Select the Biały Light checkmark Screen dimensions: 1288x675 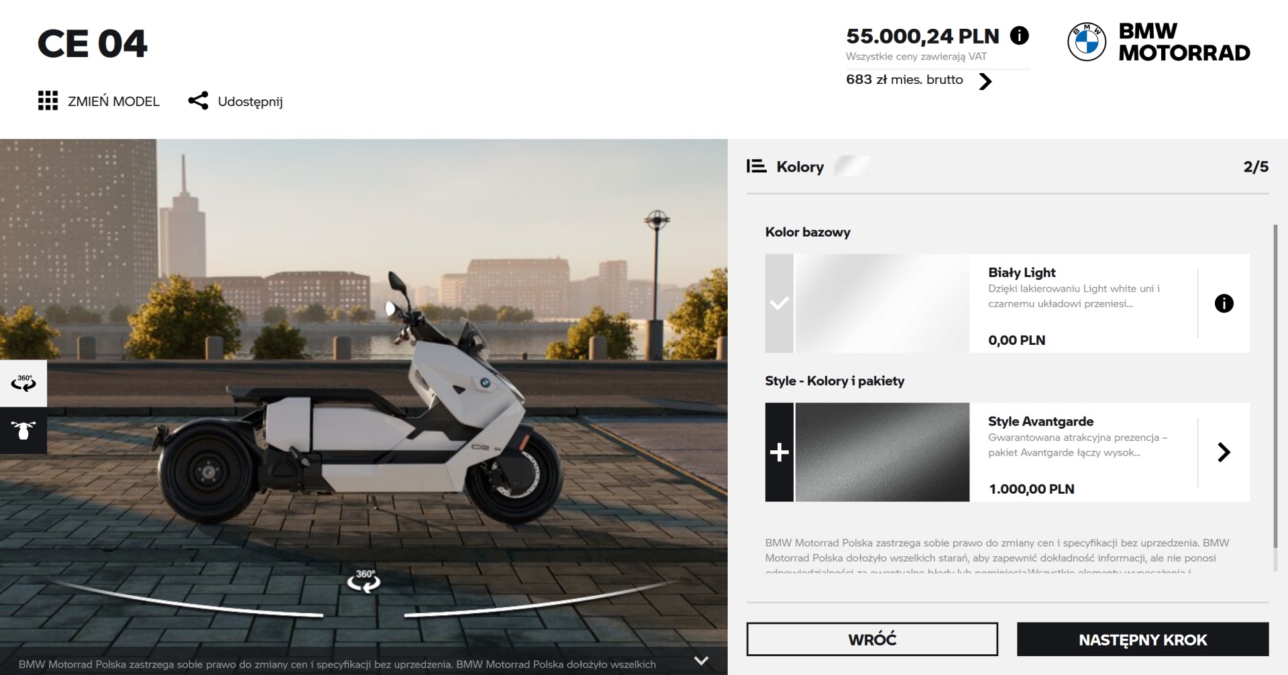click(x=779, y=303)
